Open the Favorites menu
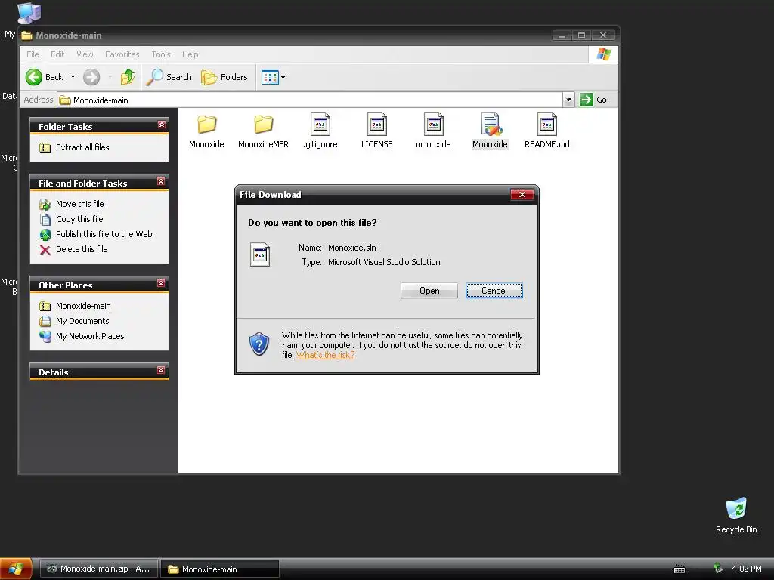The height and width of the screenshot is (580, 774). [122, 54]
